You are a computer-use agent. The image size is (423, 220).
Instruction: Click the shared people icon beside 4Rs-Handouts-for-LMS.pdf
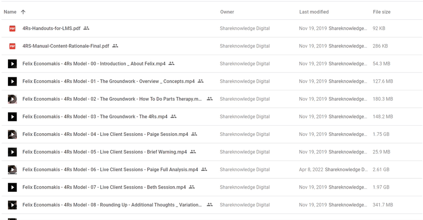(x=87, y=28)
